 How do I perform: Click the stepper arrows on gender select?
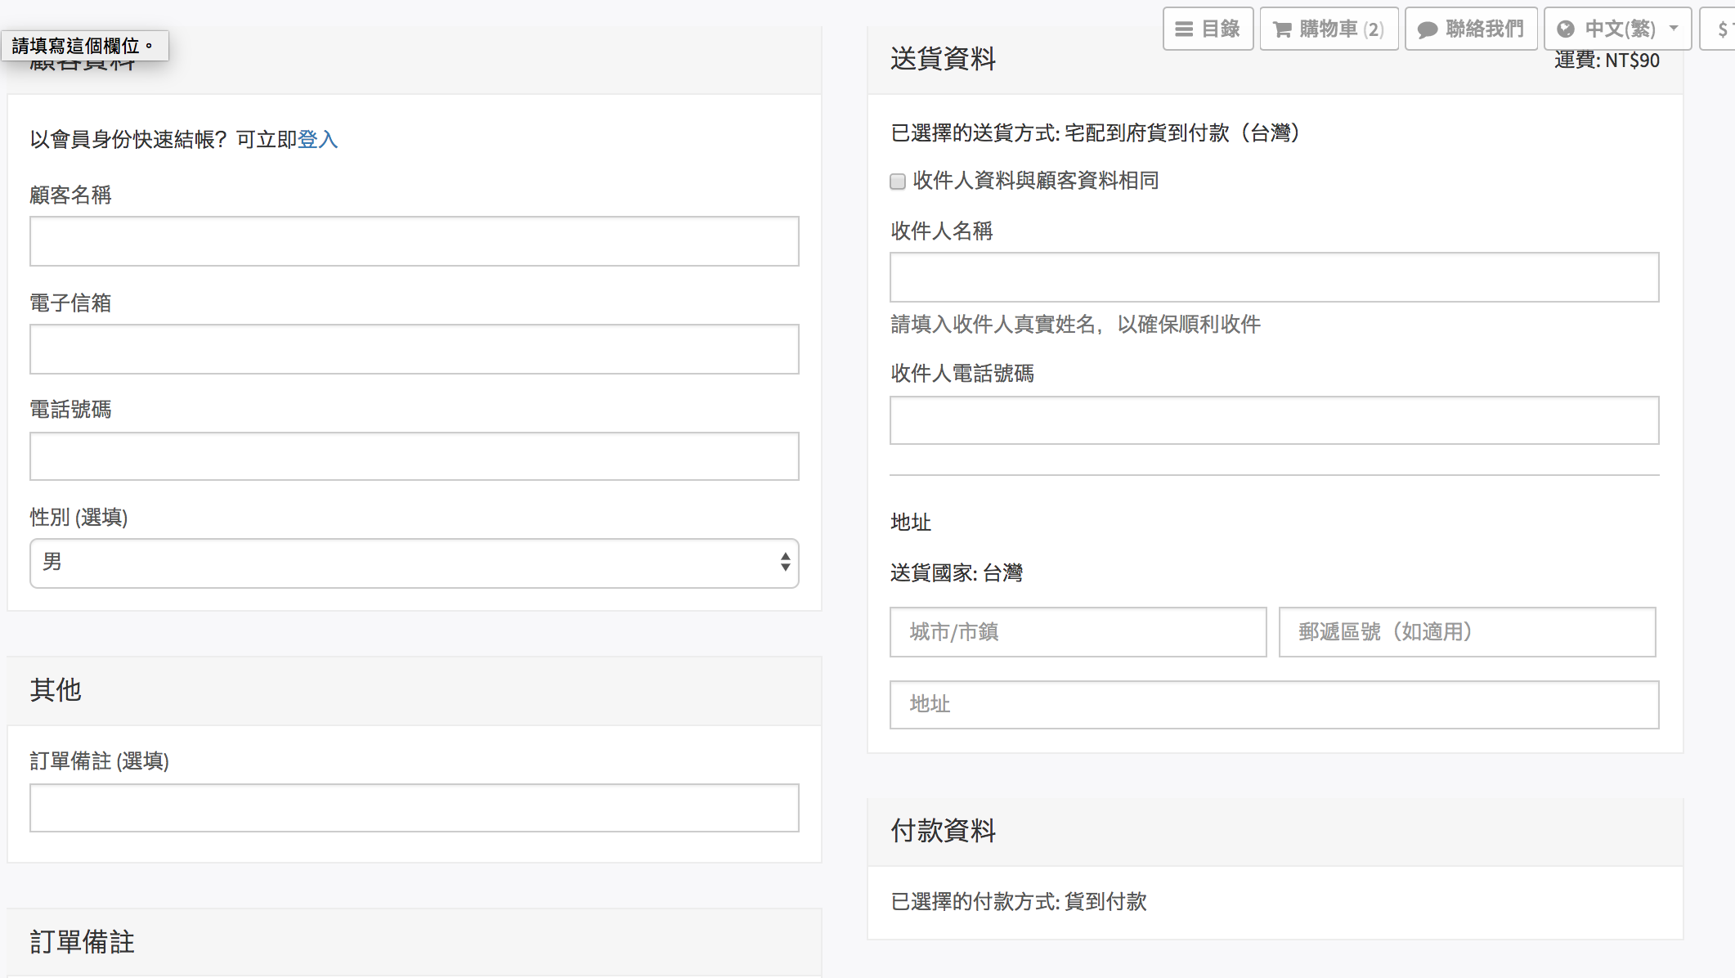tap(785, 562)
